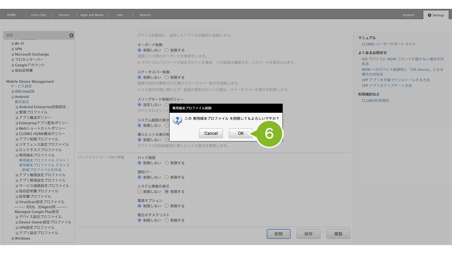Expand the iOS/macOS tree node
452x254 pixels.
point(12,91)
